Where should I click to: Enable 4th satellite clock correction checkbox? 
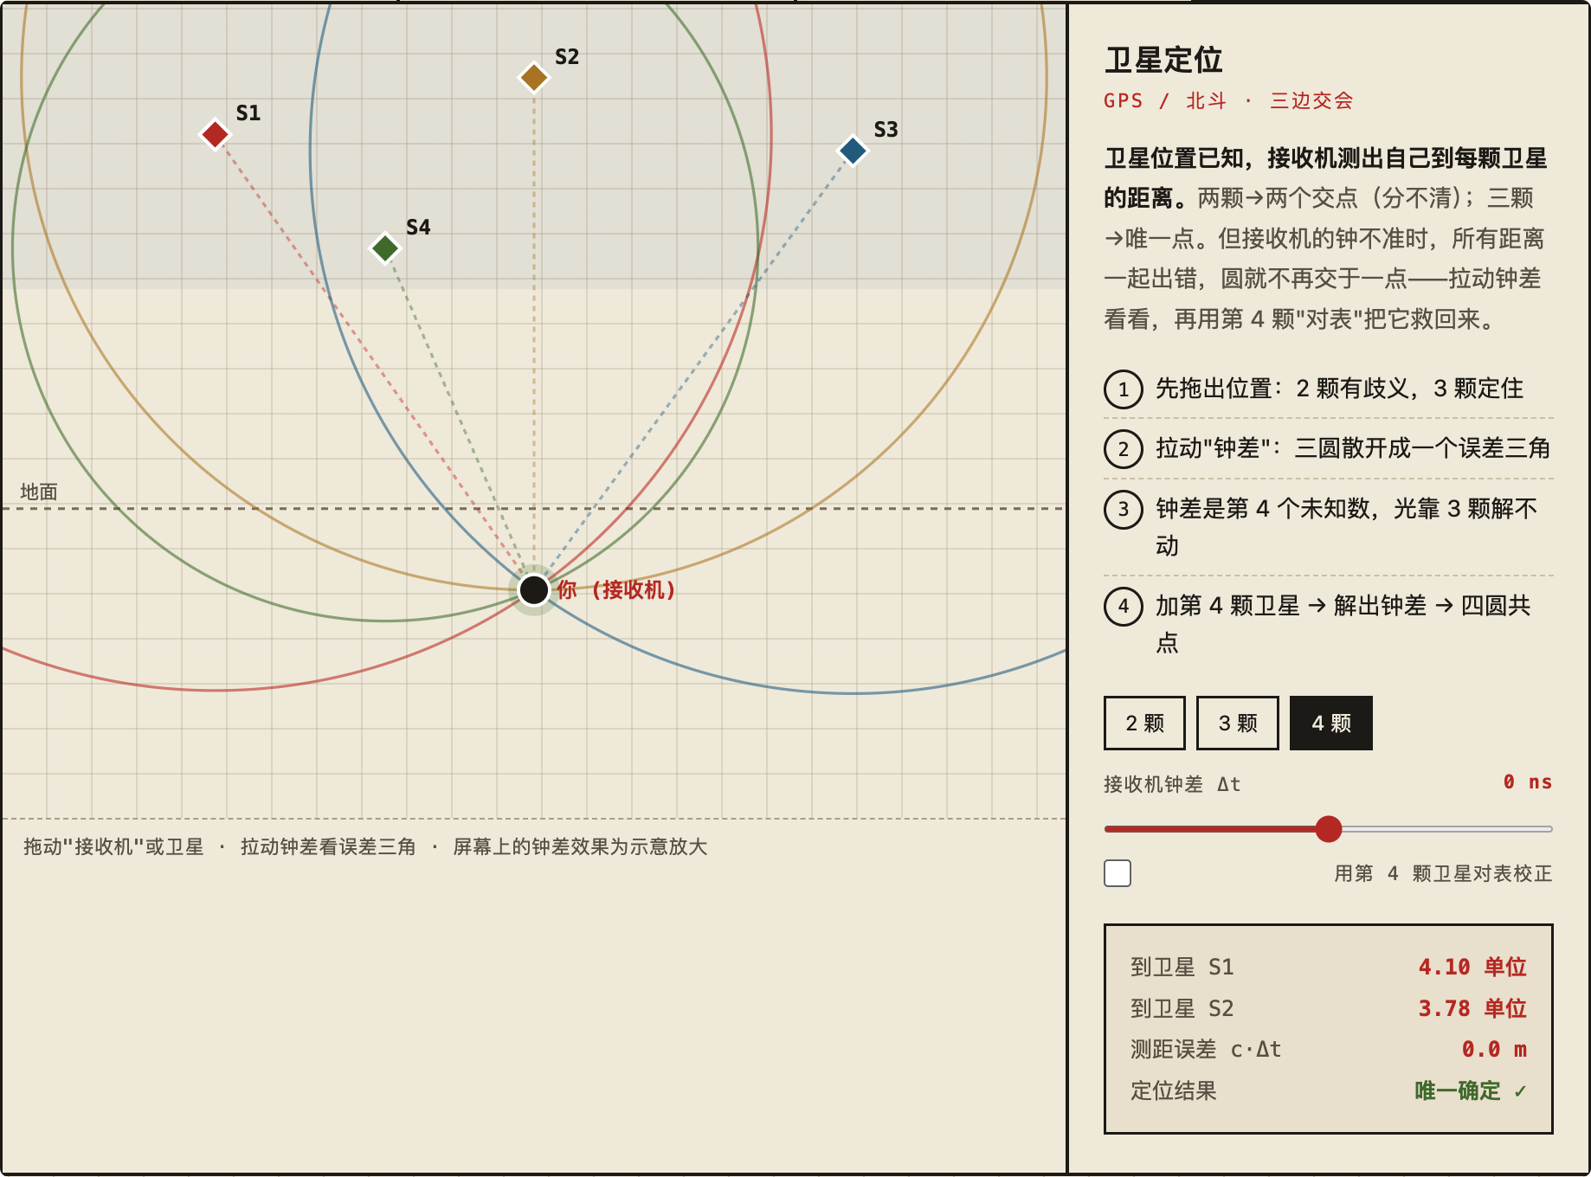(x=1118, y=873)
